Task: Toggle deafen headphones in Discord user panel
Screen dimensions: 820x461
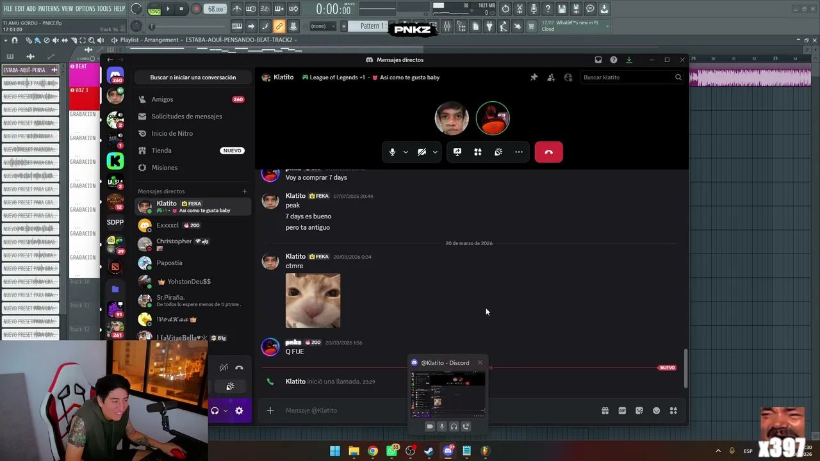Action: click(215, 410)
